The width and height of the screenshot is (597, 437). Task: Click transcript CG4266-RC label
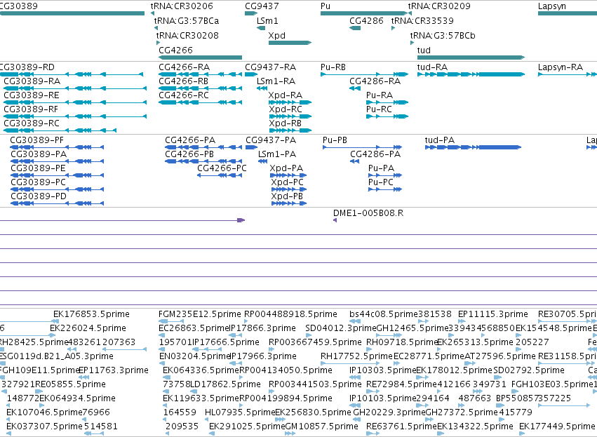(x=184, y=95)
